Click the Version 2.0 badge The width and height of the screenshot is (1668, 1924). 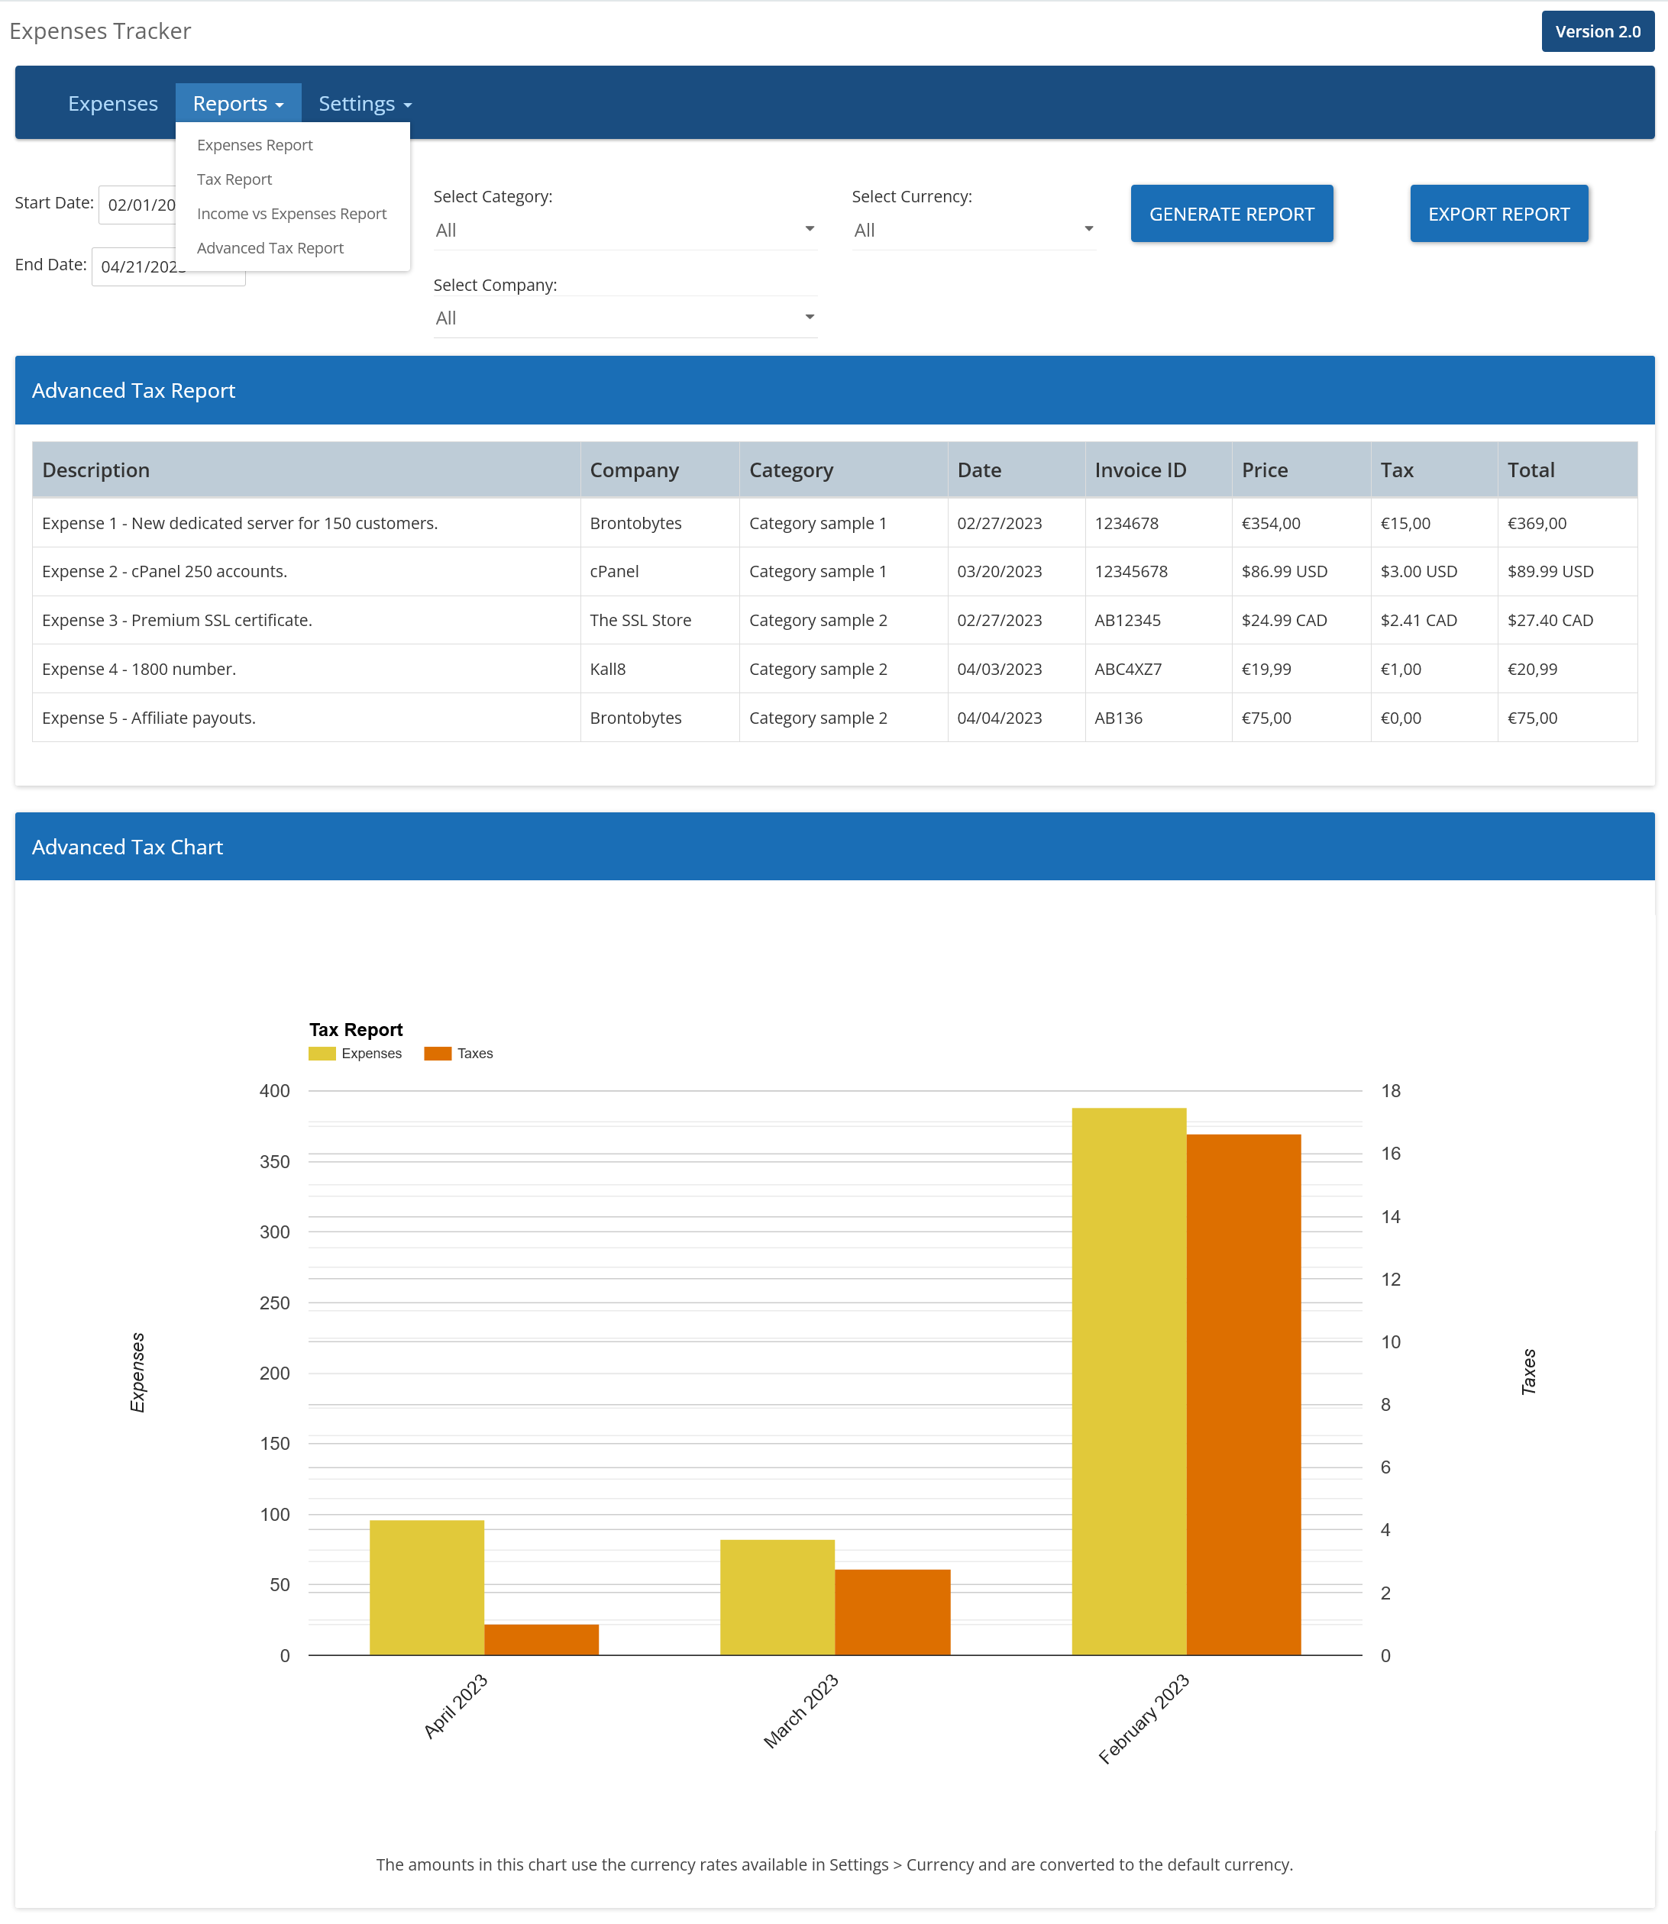(1596, 31)
